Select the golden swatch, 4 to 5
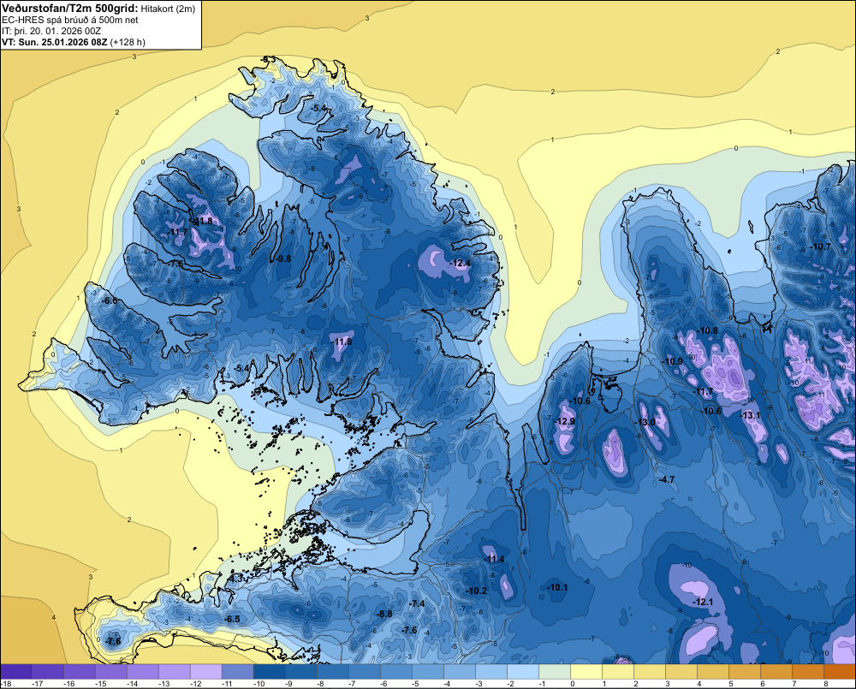This screenshot has height=689, width=856. tap(713, 671)
